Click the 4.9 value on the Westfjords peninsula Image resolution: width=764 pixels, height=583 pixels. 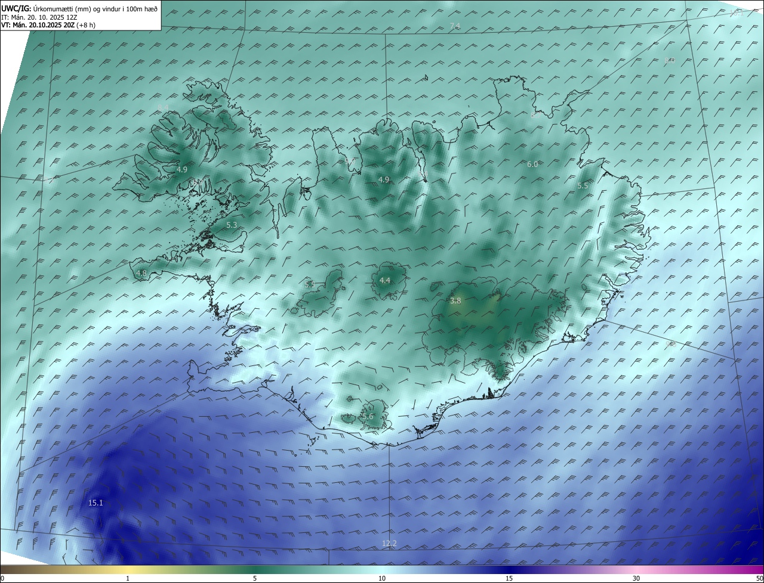pos(182,170)
